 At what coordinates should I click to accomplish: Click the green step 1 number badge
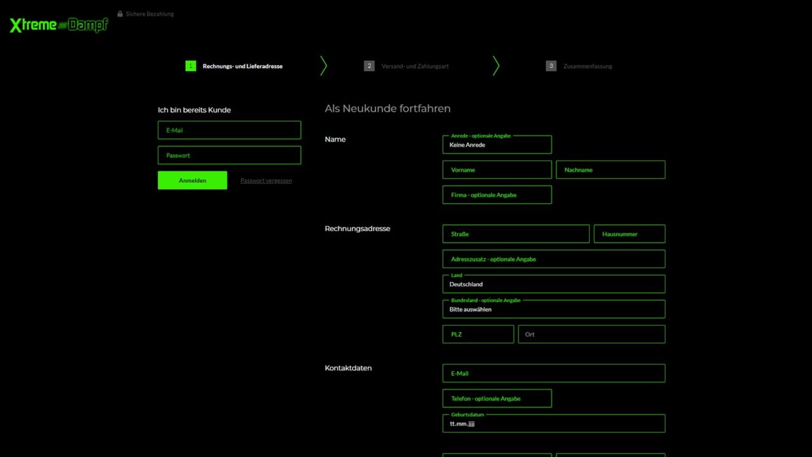tap(190, 65)
